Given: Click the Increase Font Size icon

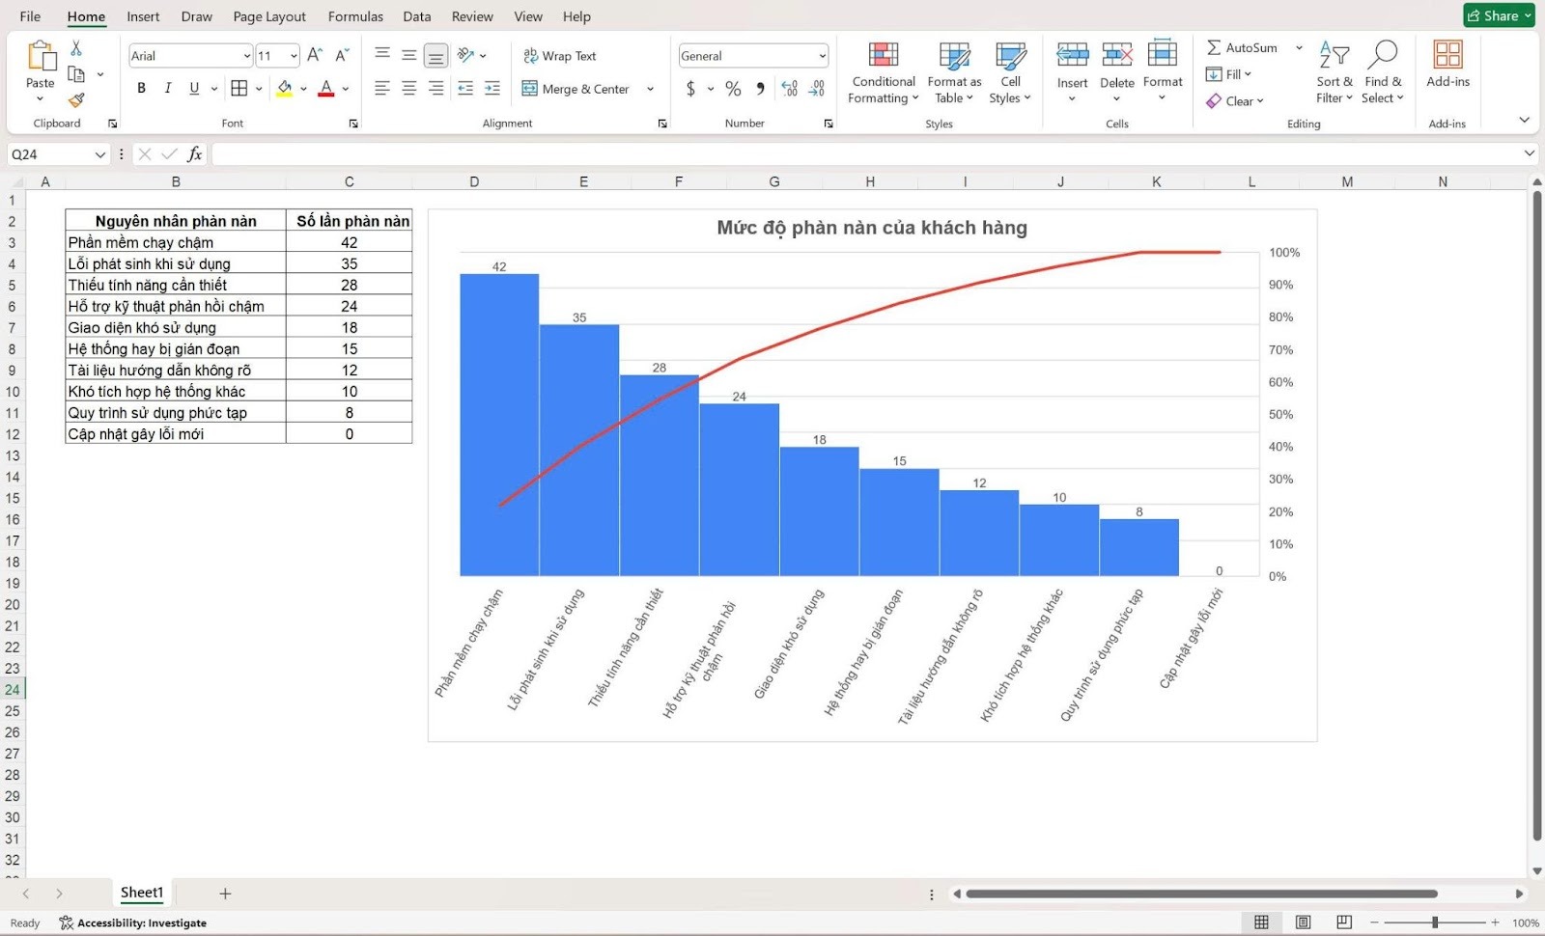Looking at the screenshot, I should [315, 56].
